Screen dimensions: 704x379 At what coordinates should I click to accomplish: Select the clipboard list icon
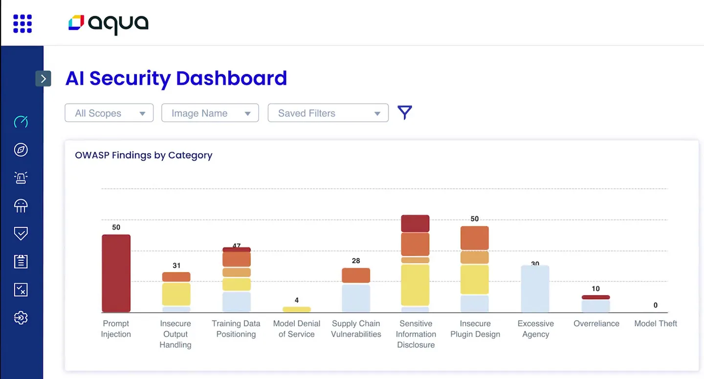coord(21,262)
